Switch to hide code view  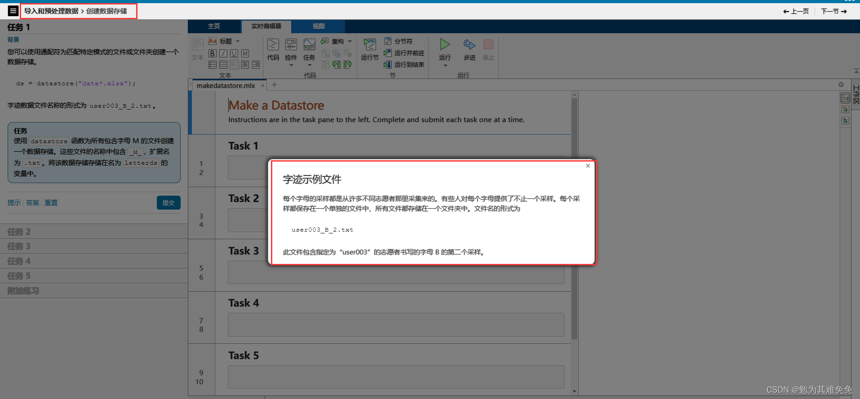click(x=845, y=120)
